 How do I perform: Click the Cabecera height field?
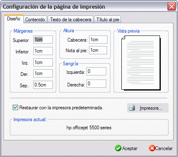pyautogui.click(x=98, y=40)
